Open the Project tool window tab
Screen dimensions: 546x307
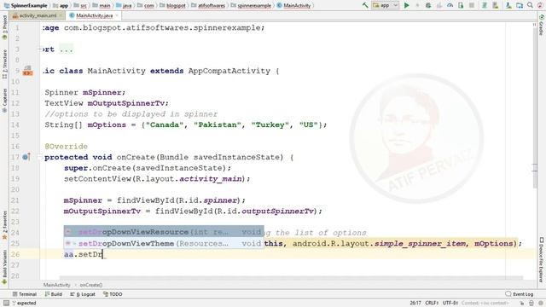pos(4,28)
